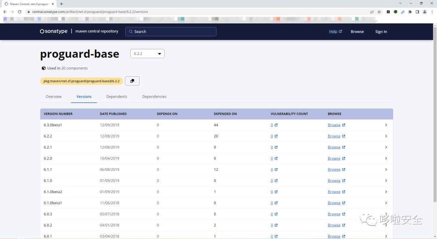Image resolution: width=437 pixels, height=239 pixels.
Task: Click the black square extension icon
Action: tap(388, 12)
